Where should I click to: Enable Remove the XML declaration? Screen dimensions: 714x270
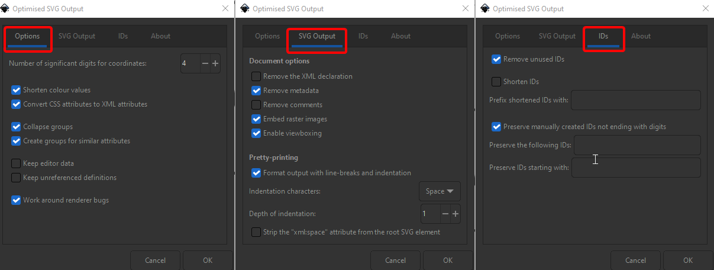tap(256, 76)
